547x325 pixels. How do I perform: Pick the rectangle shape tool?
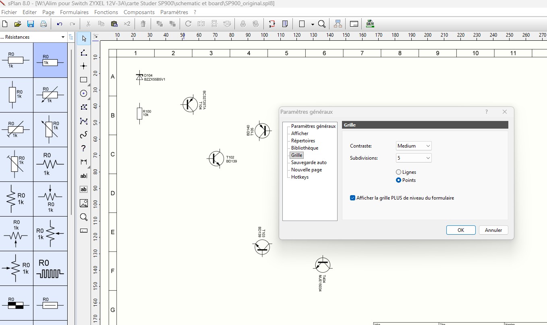[84, 80]
